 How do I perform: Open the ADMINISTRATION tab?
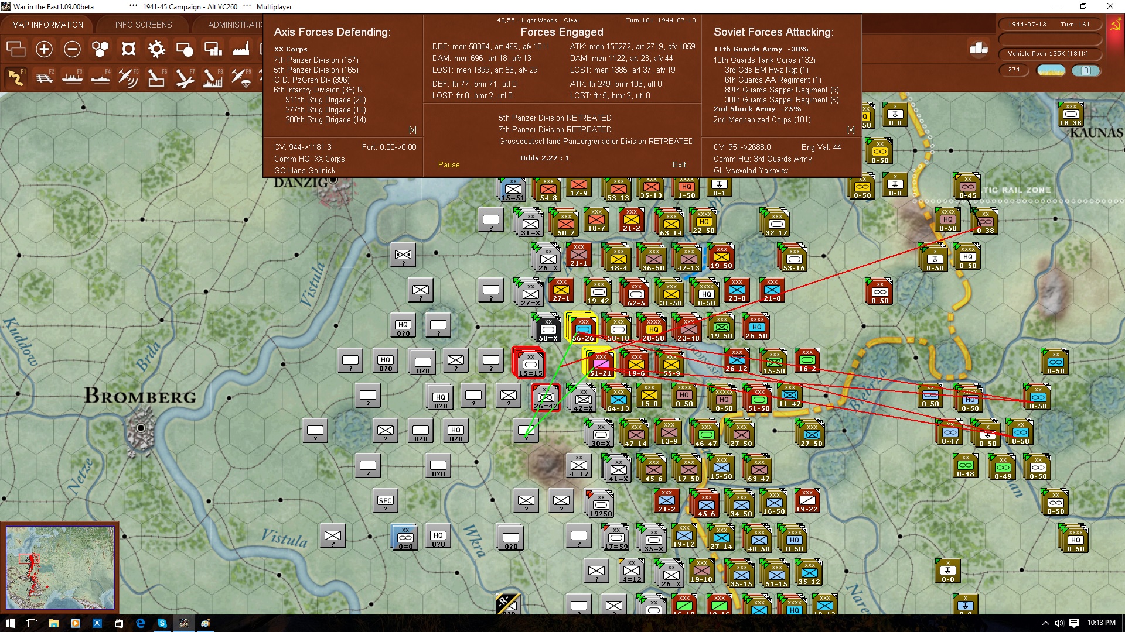[x=236, y=25]
